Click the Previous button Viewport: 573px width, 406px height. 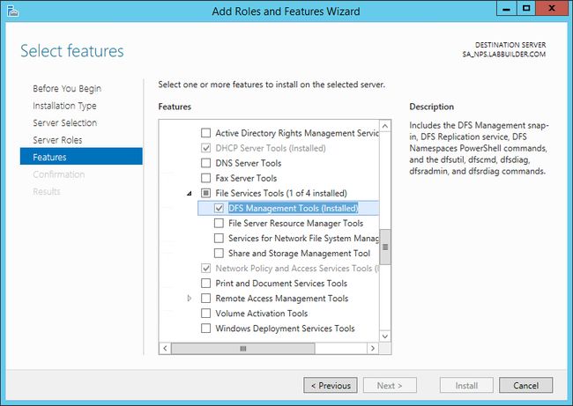point(331,385)
